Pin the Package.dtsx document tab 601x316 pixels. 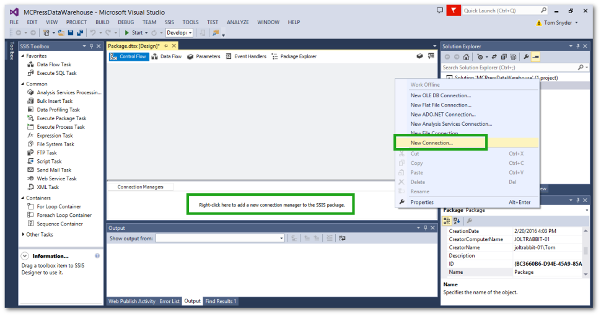[x=166, y=46]
